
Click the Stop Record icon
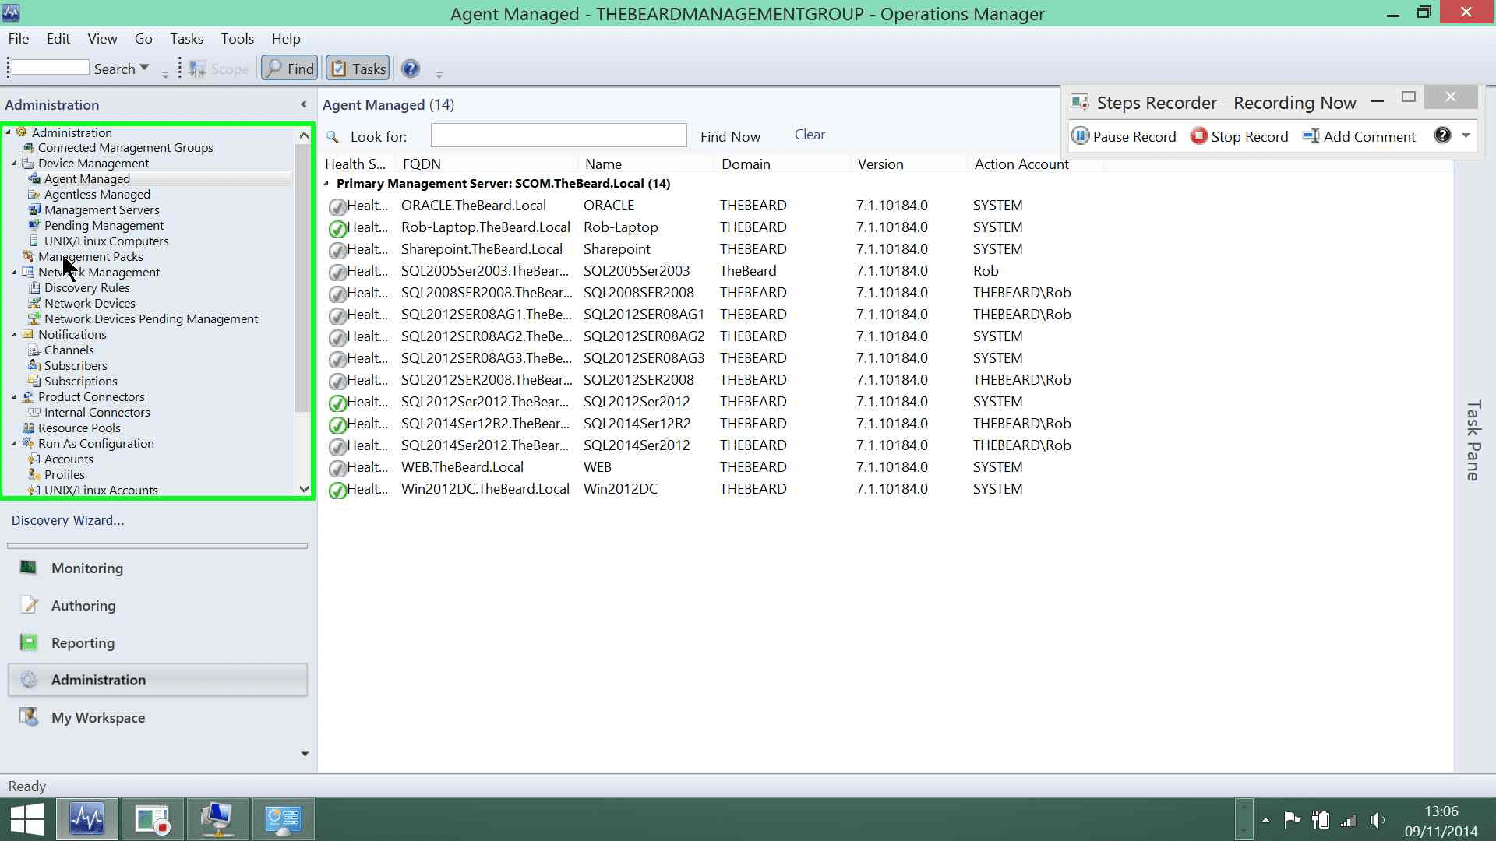pos(1198,136)
